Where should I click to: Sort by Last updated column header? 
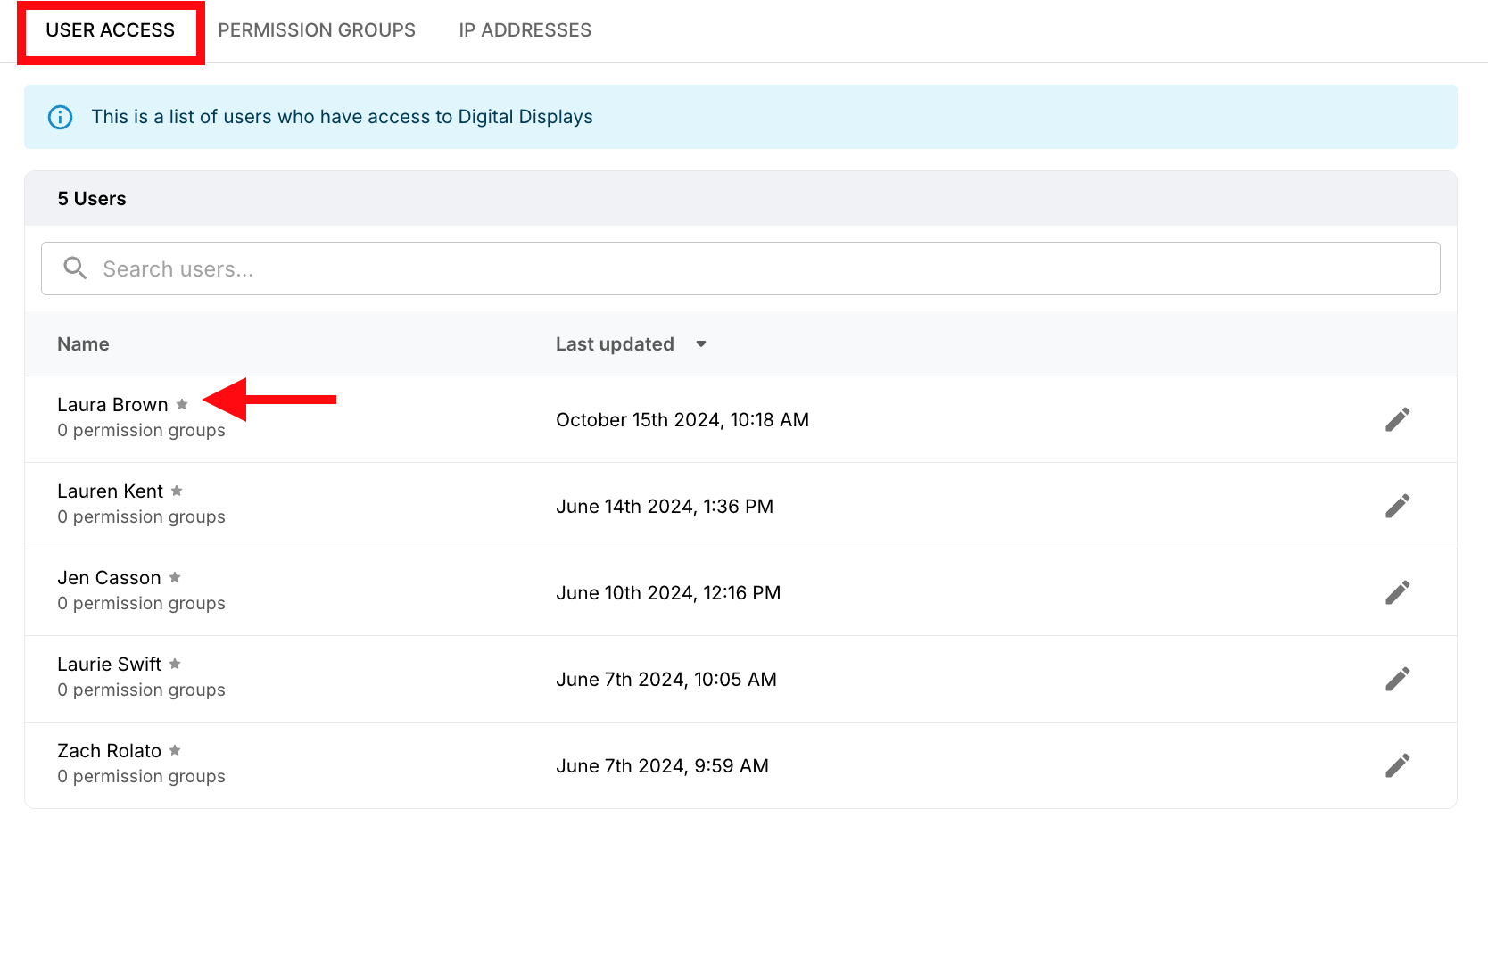[615, 344]
